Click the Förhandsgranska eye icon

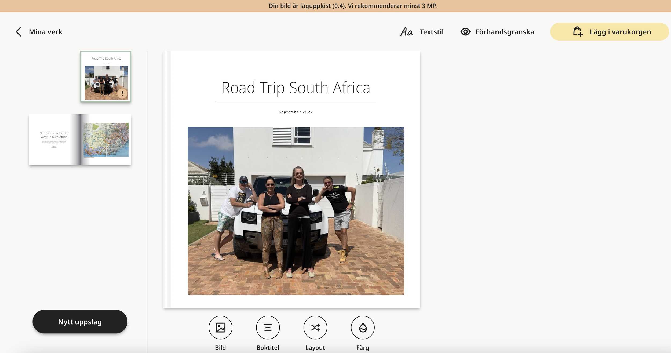point(465,32)
